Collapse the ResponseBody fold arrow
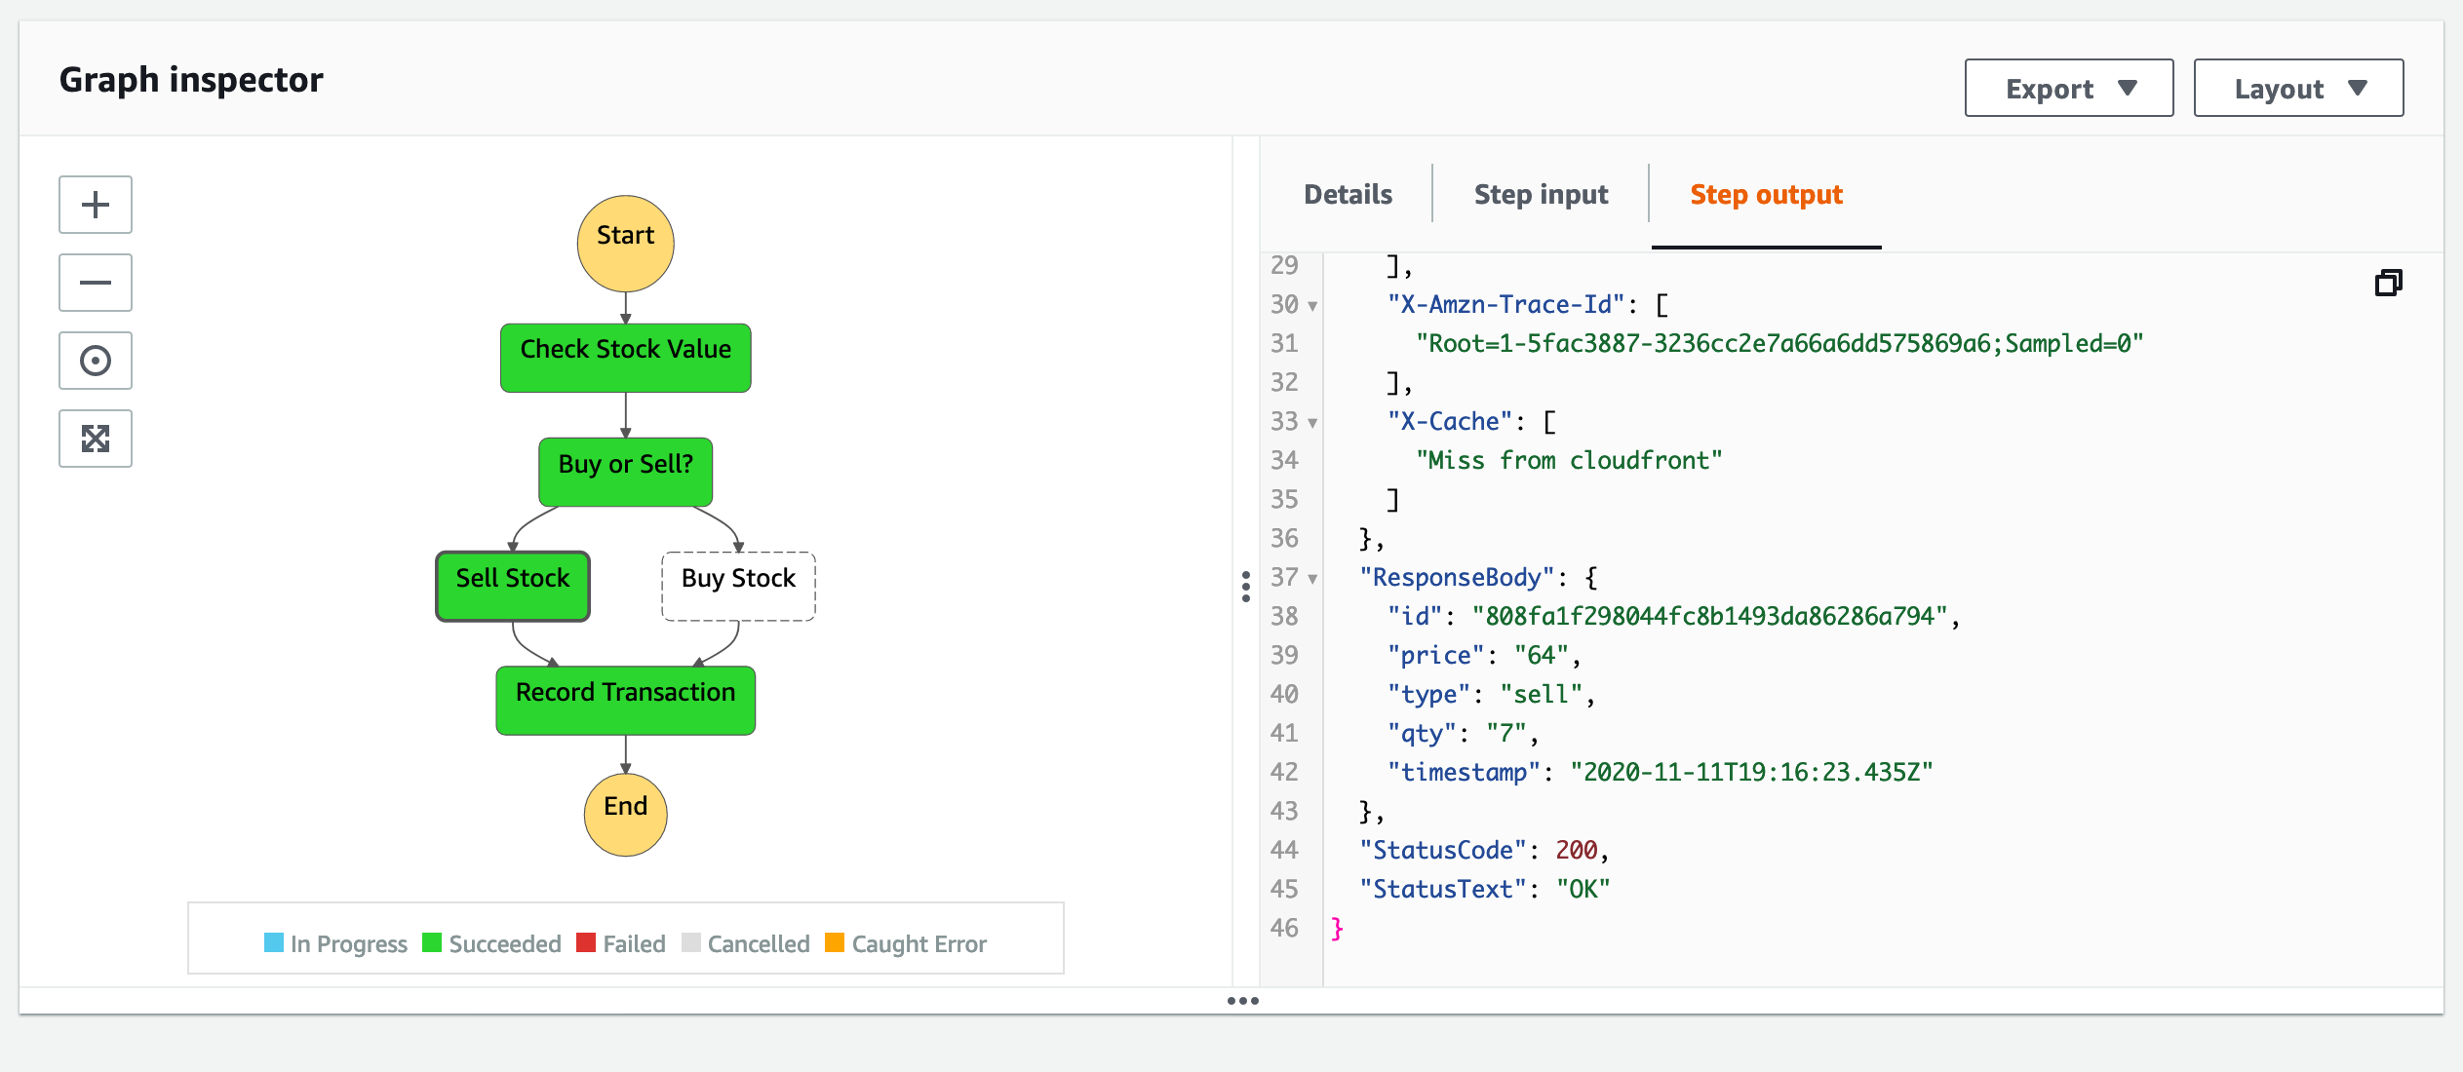This screenshot has width=2463, height=1072. click(1312, 579)
